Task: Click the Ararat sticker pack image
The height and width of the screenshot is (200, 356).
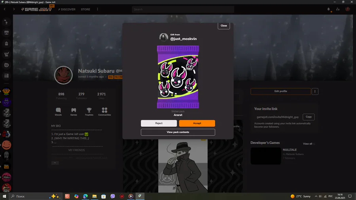Action: click(178, 77)
